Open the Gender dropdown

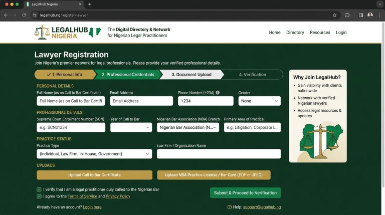[x=259, y=101]
